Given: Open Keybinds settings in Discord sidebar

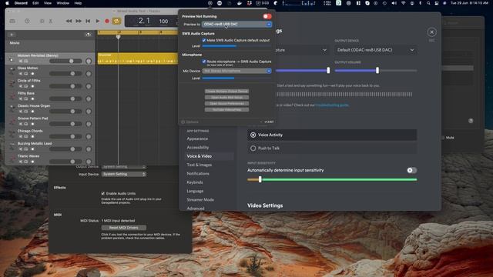Looking at the screenshot, I should coord(195,182).
